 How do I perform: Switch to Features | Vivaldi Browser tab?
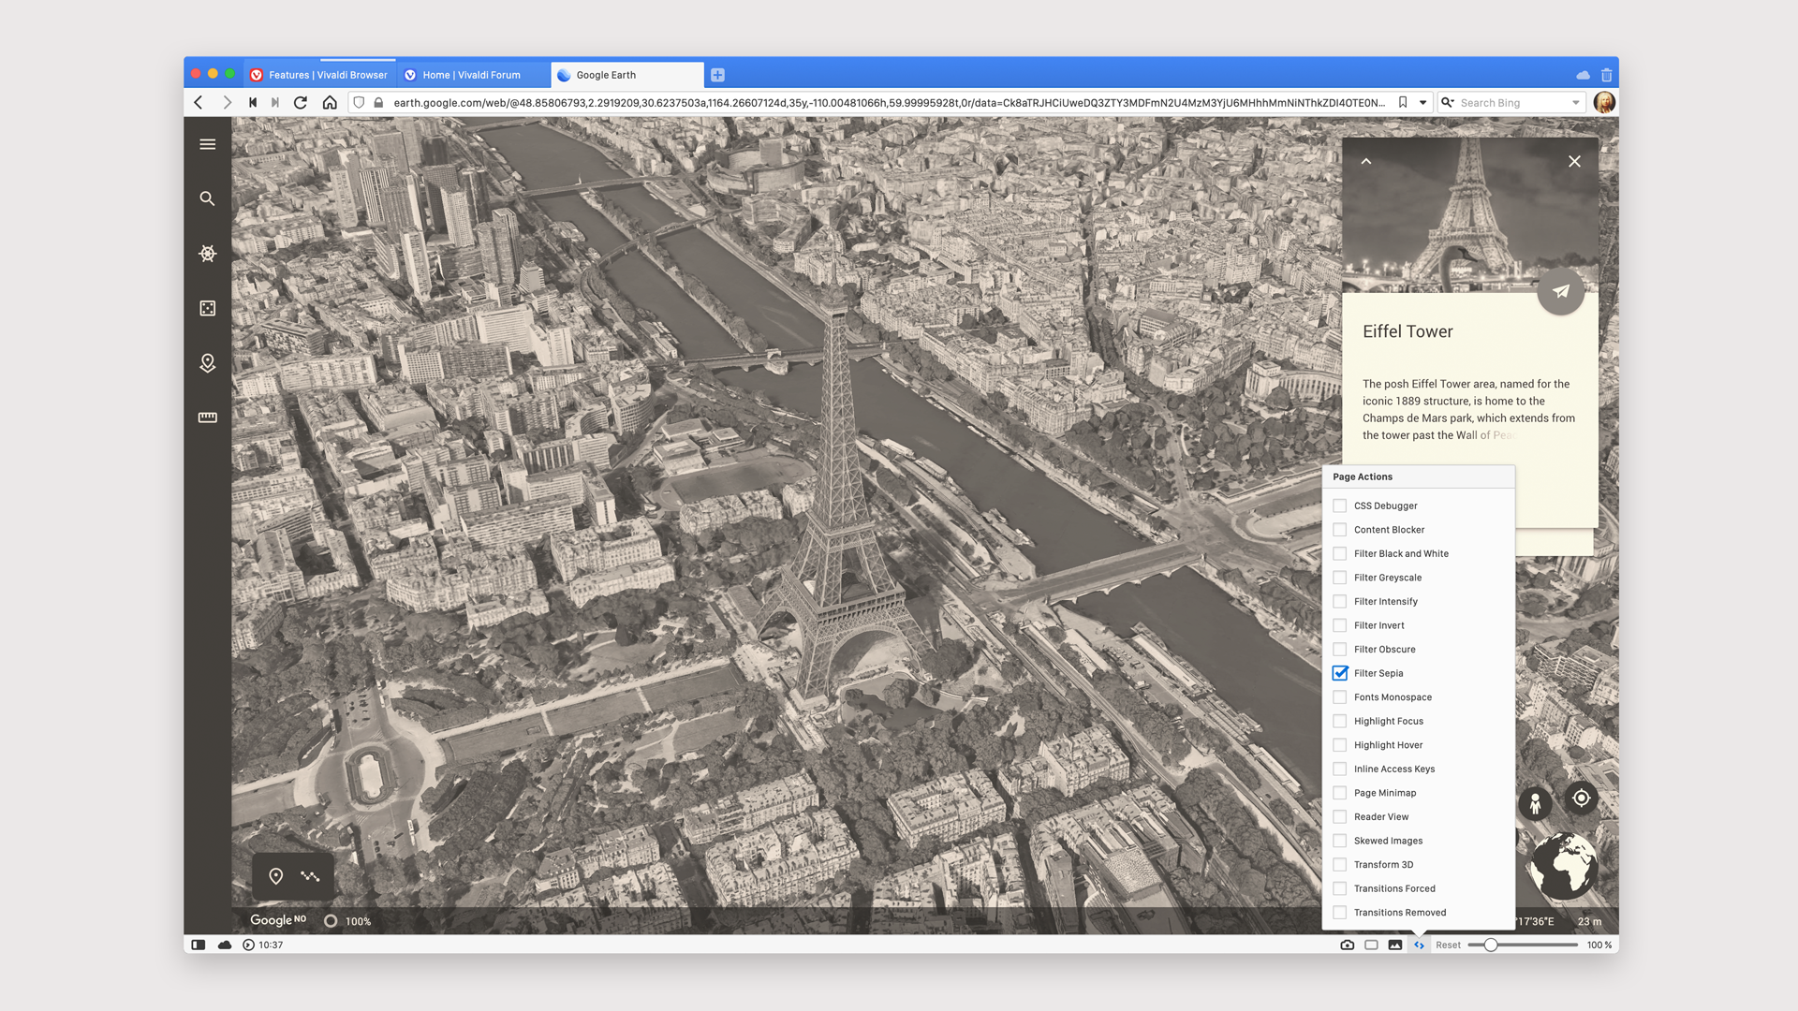click(x=320, y=75)
